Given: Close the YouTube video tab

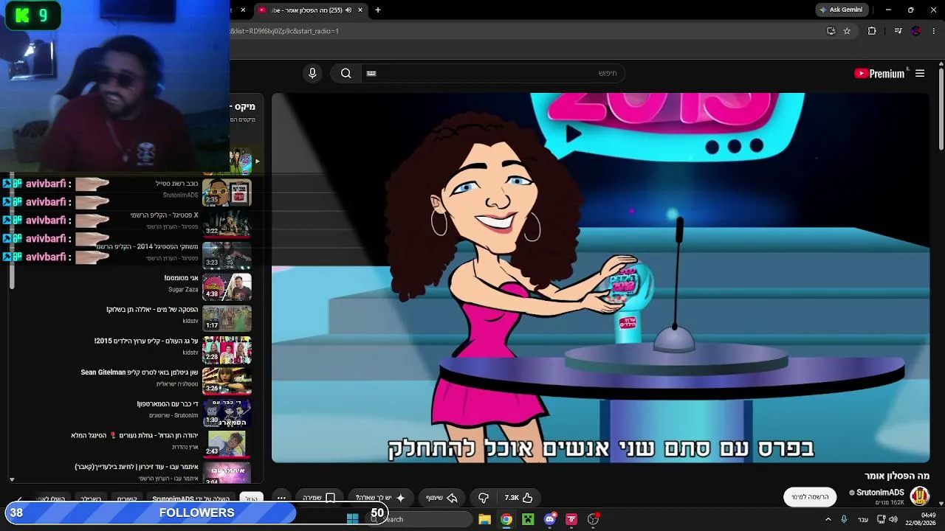Looking at the screenshot, I should click(x=360, y=10).
